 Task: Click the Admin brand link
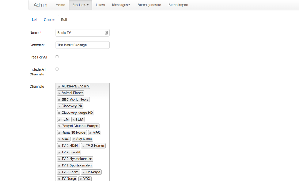tap(40, 5)
